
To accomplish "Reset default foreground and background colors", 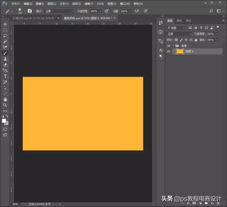I will [3, 116].
